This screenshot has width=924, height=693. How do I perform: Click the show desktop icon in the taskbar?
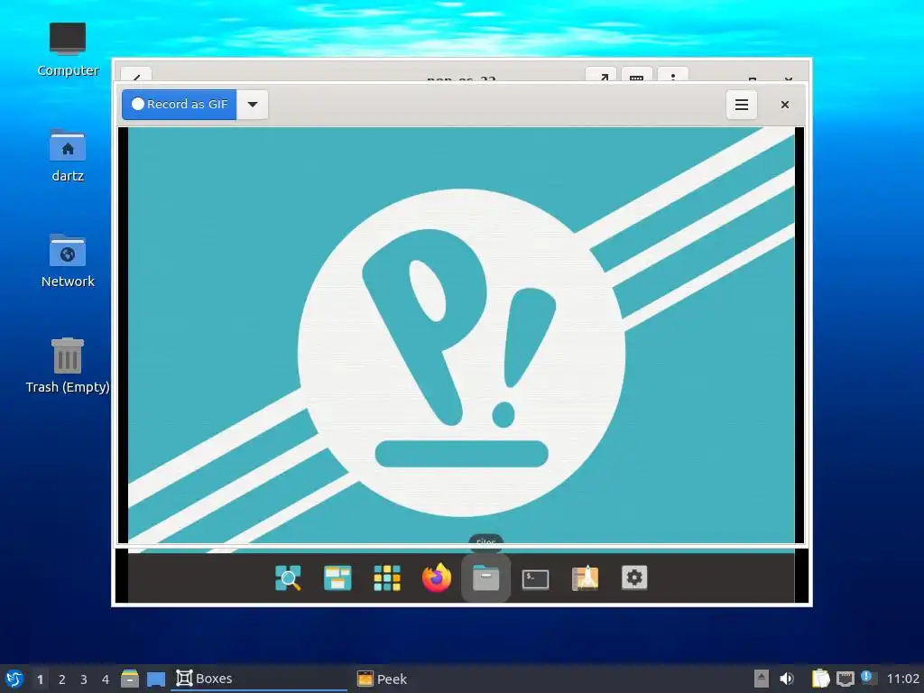156,679
